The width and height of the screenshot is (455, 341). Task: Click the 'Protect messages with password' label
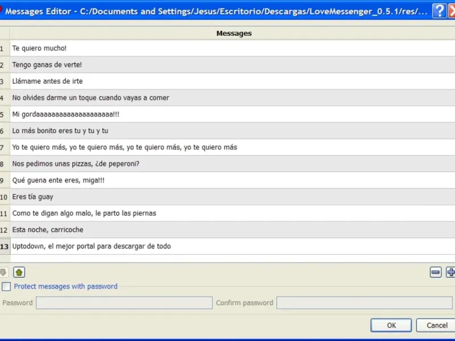tap(65, 286)
